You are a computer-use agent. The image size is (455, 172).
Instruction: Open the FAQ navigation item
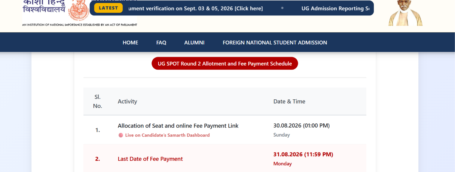coord(161,43)
